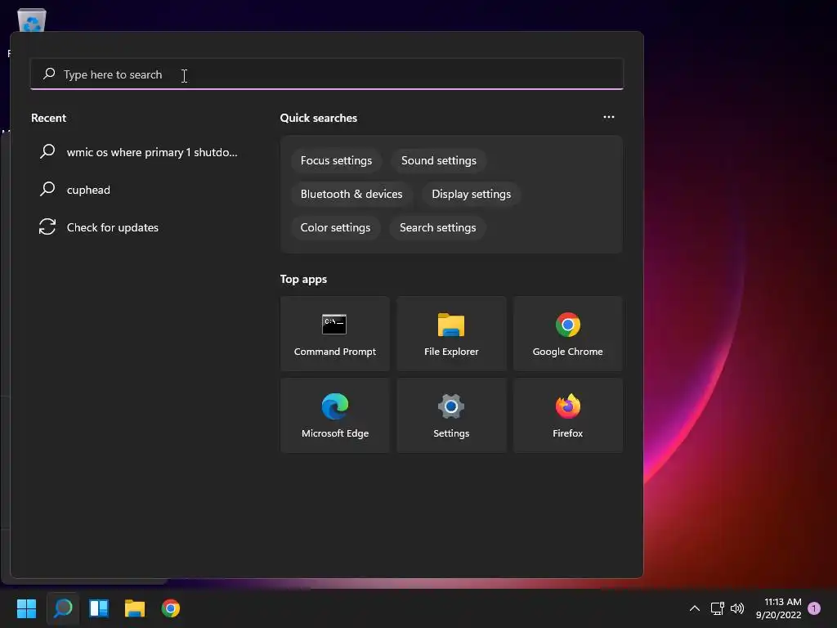Launch Command Prompt from Top apps
The height and width of the screenshot is (628, 837).
point(335,334)
